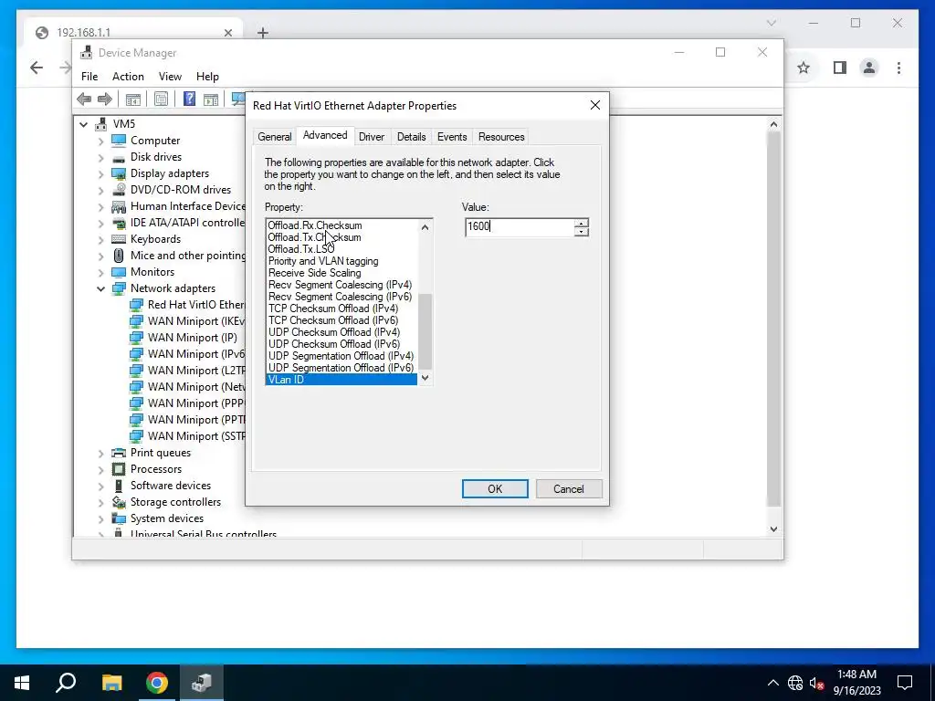Screen dimensions: 935x701
Task: Click the Keyboards category icon
Action: tap(119, 239)
